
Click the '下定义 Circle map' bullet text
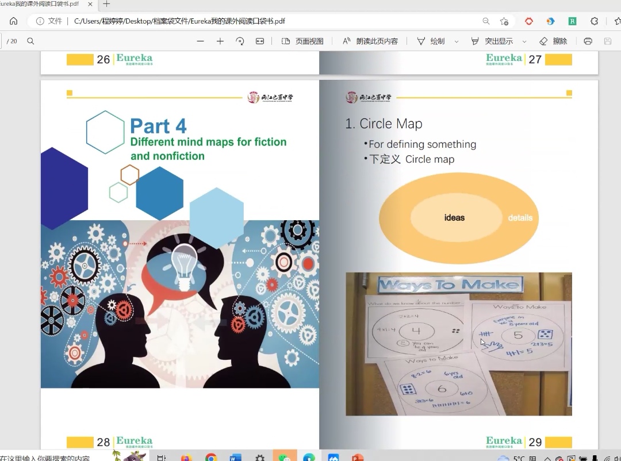[412, 159]
